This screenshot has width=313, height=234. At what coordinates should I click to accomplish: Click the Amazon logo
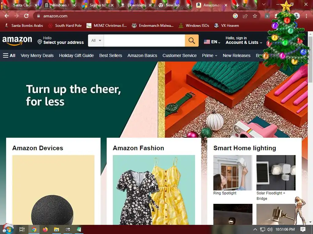coord(17,41)
